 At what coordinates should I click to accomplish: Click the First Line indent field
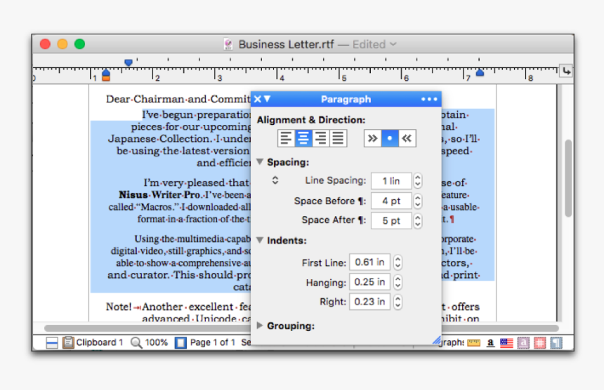point(369,262)
